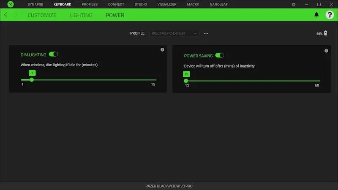Switch to the Synapse tab
338x190 pixels.
pos(35,4)
